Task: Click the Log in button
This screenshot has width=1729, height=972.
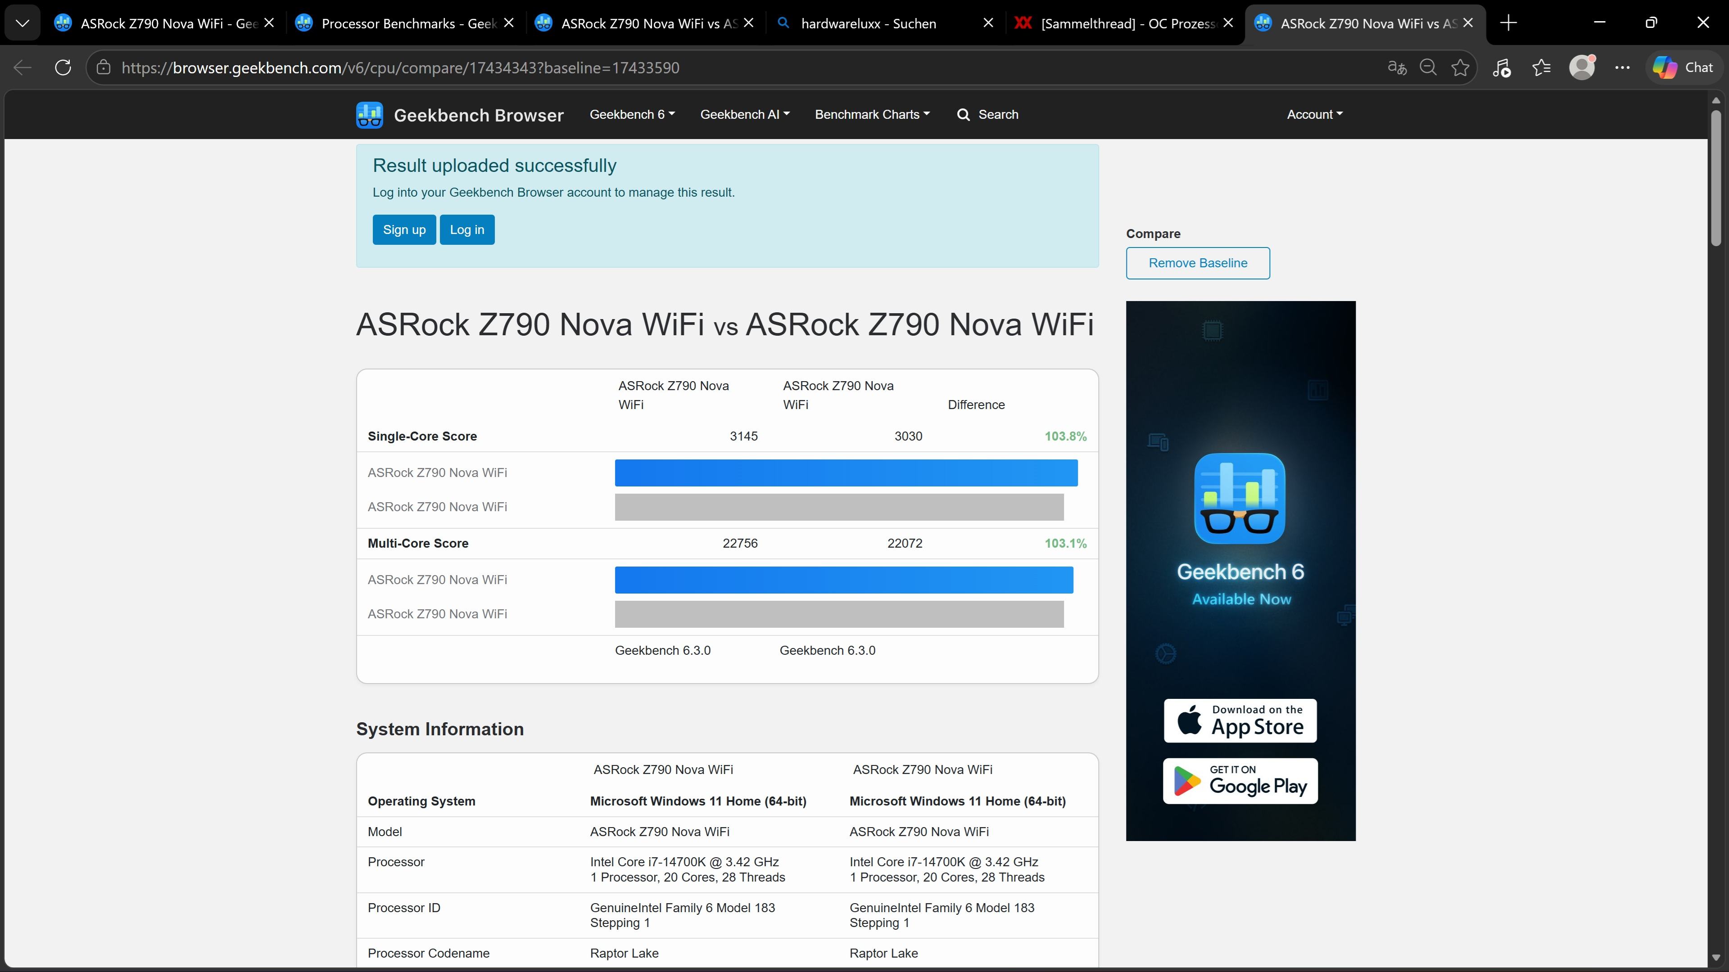Action: pyautogui.click(x=466, y=230)
